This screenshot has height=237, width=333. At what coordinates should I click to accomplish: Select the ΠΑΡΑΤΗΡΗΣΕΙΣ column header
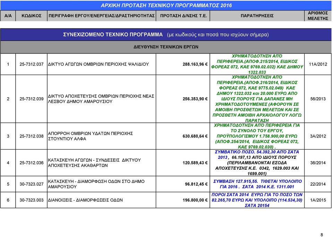[257, 16]
